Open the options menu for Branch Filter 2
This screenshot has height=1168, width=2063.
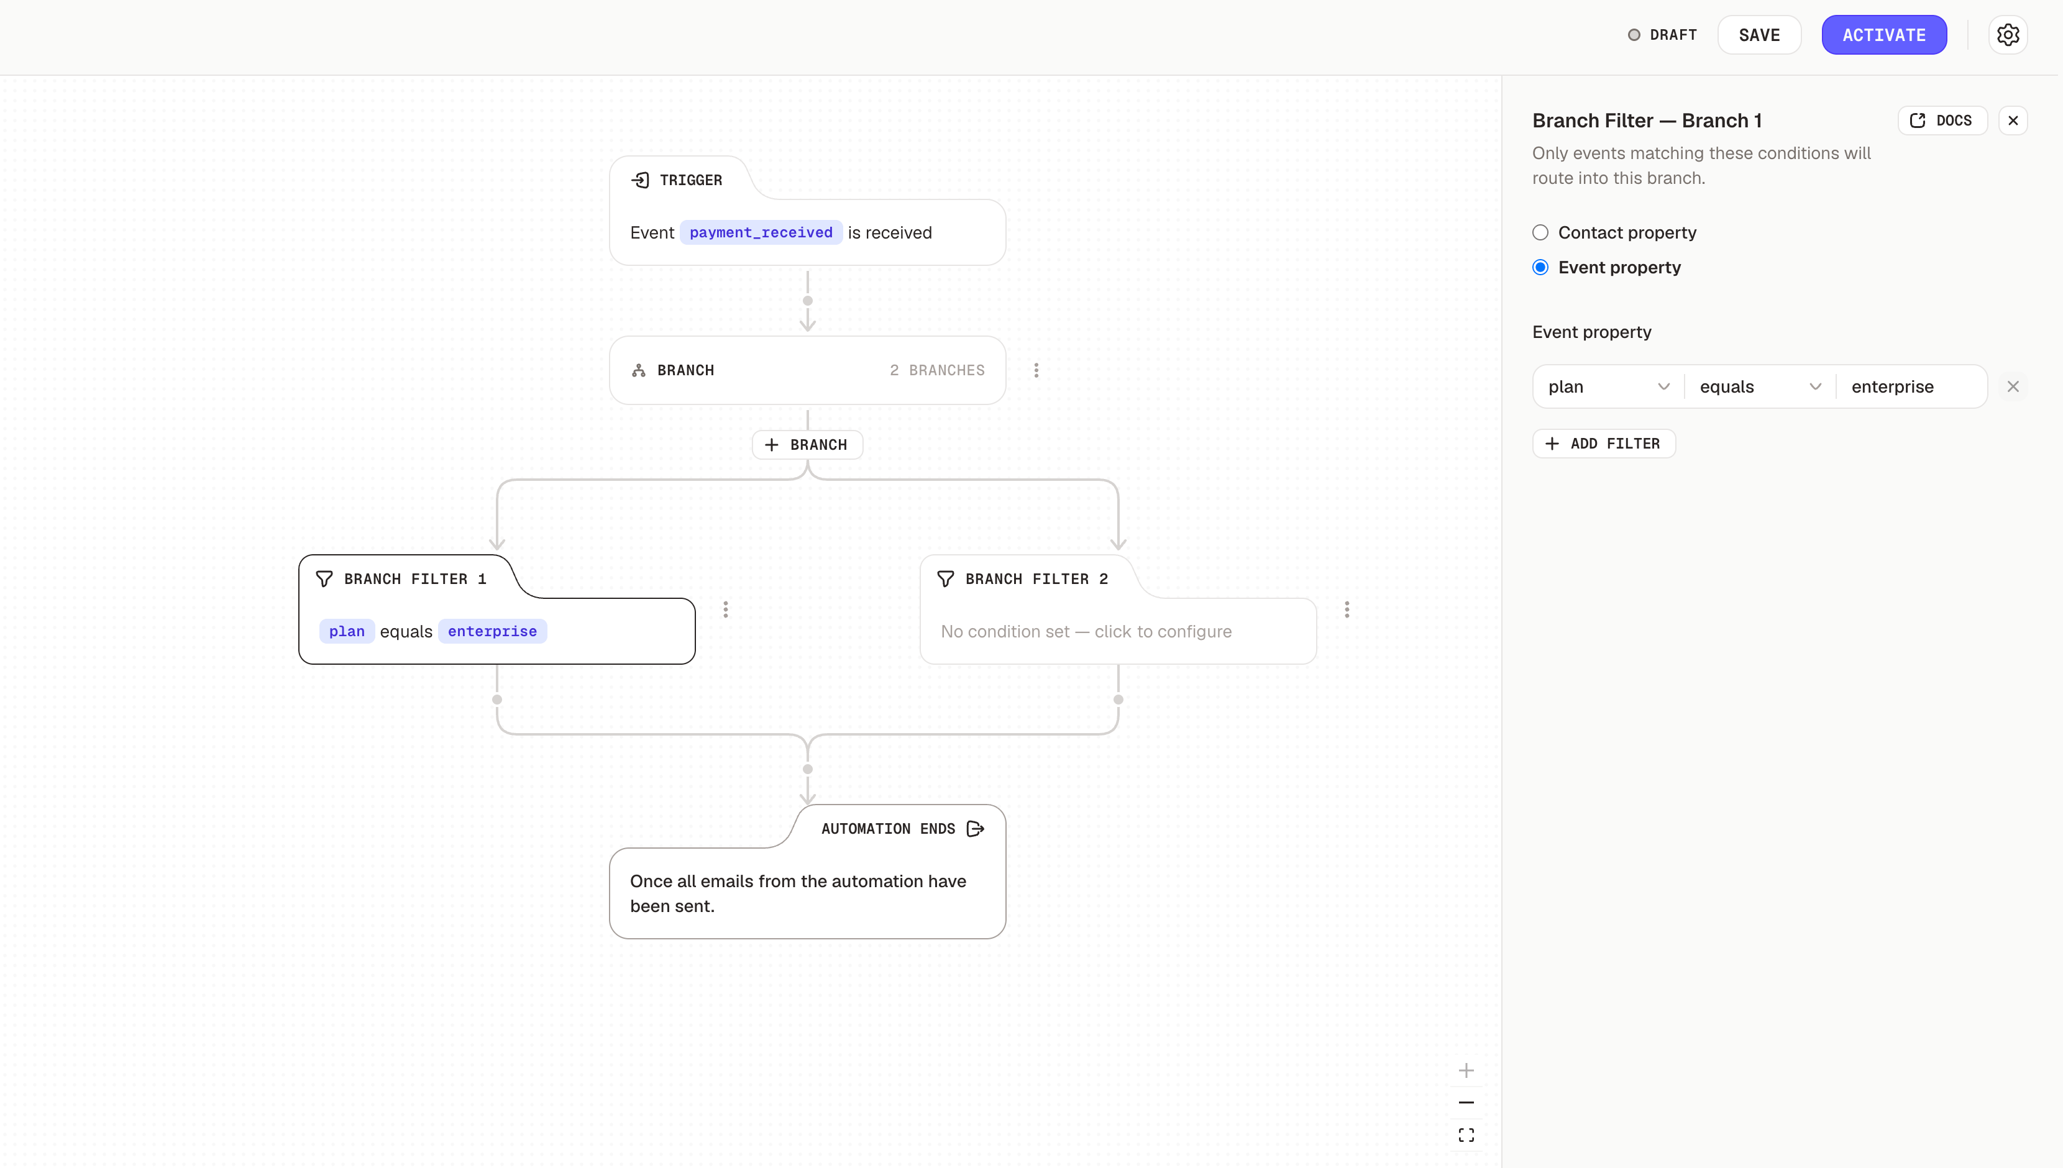(x=1347, y=609)
